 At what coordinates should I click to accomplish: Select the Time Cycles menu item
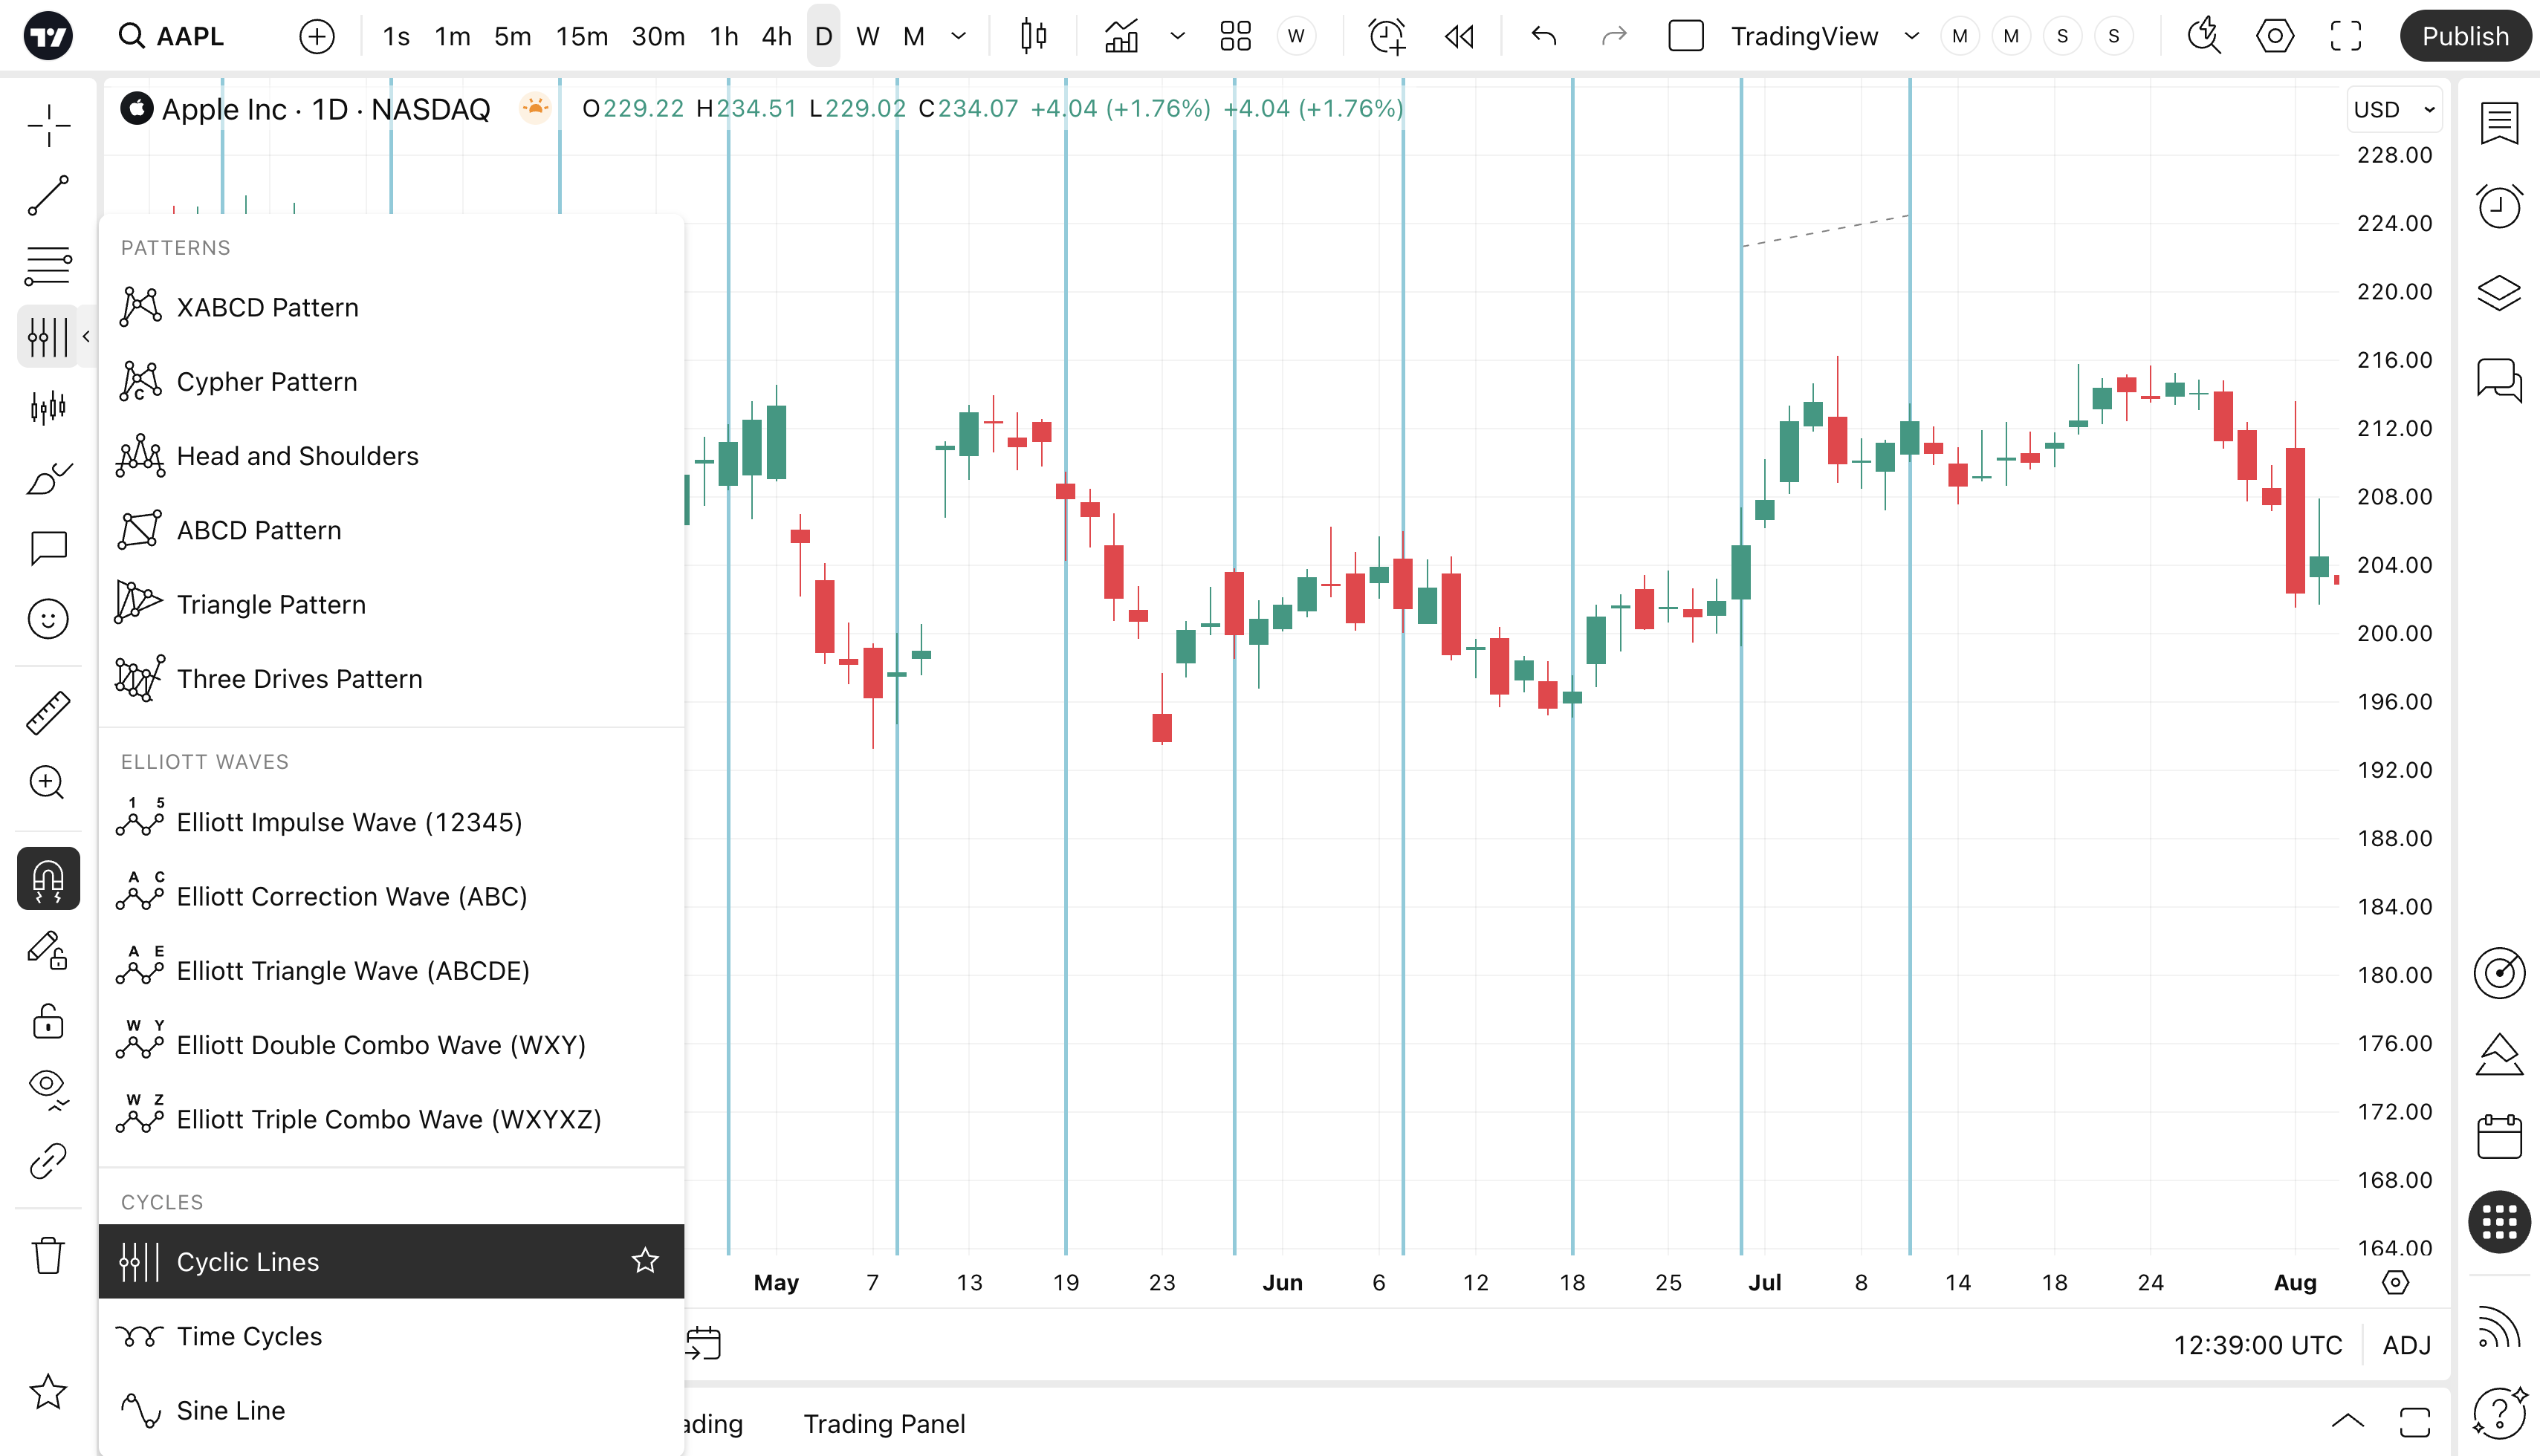tap(249, 1336)
